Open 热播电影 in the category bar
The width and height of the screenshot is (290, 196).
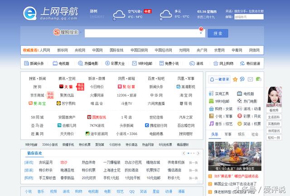point(88,63)
